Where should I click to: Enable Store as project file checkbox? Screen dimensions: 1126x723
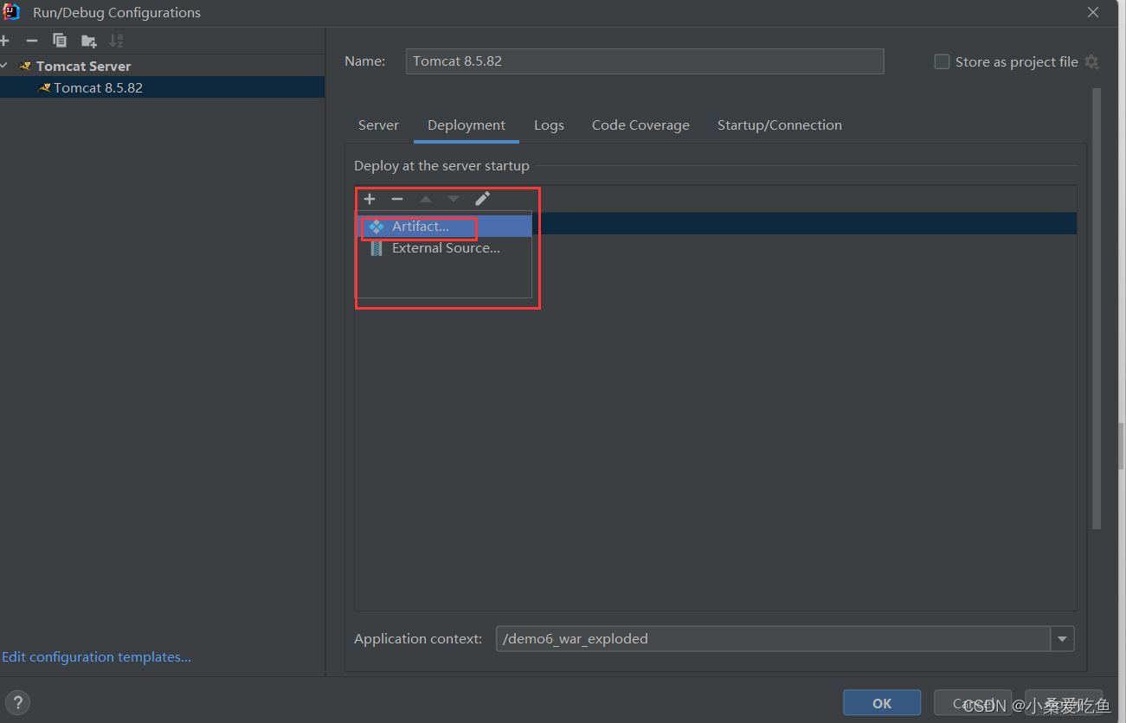(x=942, y=61)
